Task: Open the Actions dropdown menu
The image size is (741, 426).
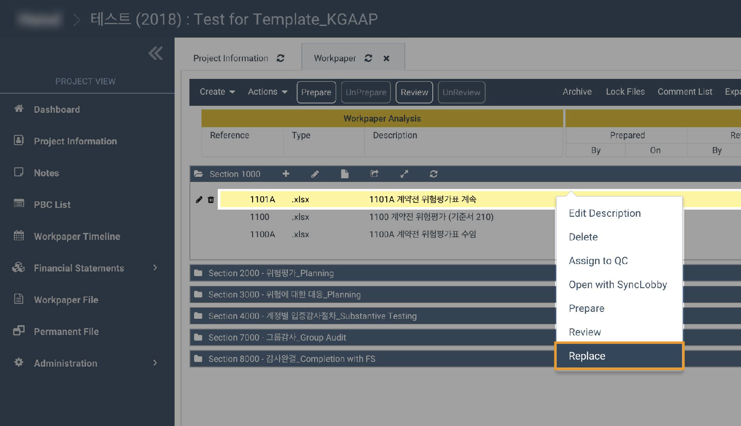Action: click(267, 92)
